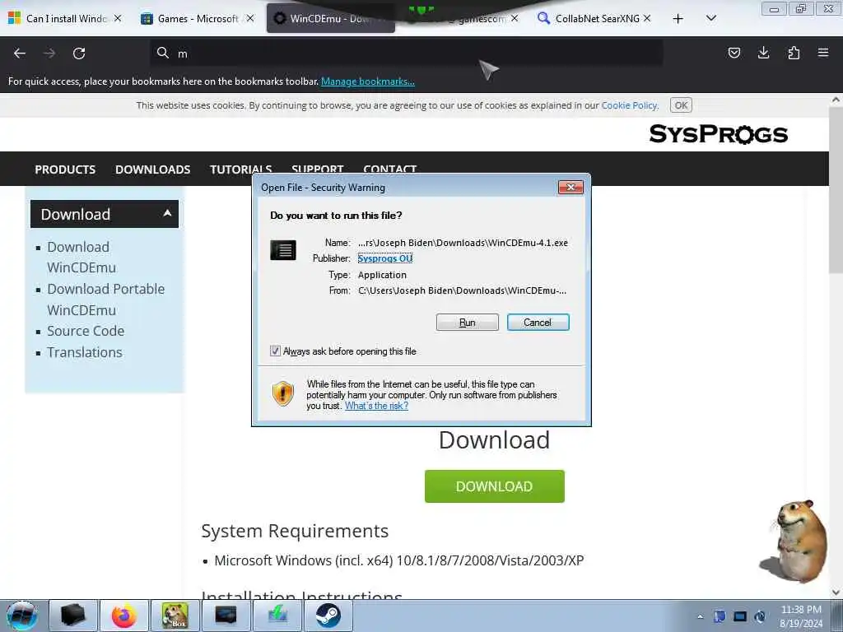Viewport: 843px width, 632px height.
Task: Open a new browser tab
Action: click(x=678, y=19)
